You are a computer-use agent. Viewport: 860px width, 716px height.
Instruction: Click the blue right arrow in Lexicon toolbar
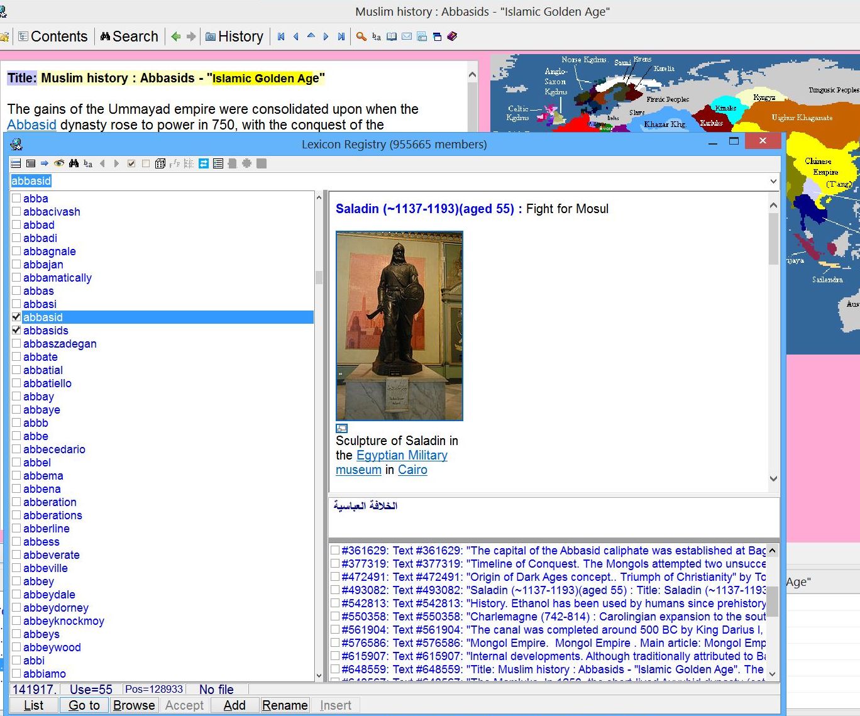(45, 163)
